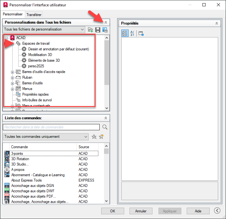The width and height of the screenshot is (226, 219).
Task: Switch properties to categorized view
Action: [x=124, y=33]
